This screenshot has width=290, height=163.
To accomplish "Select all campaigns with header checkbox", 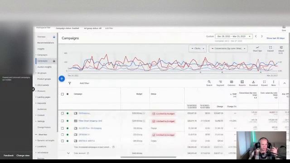I will click(63, 94).
